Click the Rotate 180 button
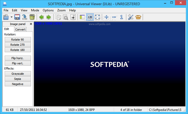 tap(18, 50)
